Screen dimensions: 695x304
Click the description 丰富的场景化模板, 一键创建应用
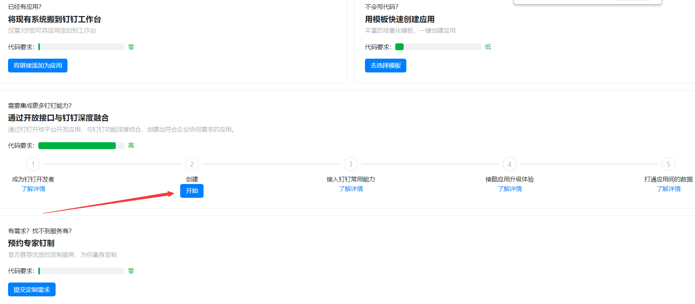[410, 31]
